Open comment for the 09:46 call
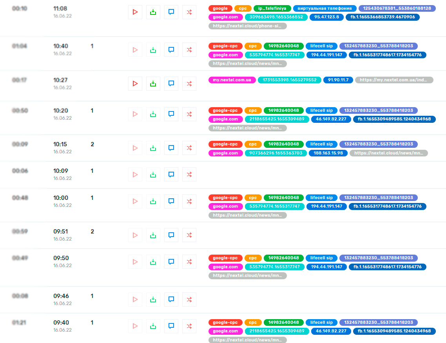The image size is (446, 343). pyautogui.click(x=171, y=300)
